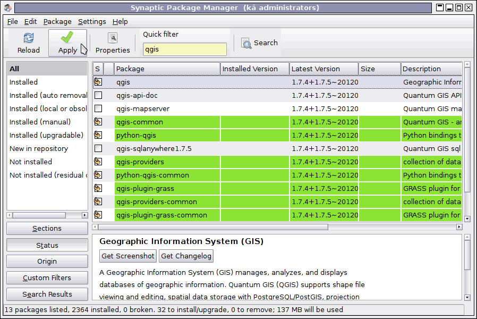Click the Sections filter button
The width and height of the screenshot is (477, 319).
[47, 228]
